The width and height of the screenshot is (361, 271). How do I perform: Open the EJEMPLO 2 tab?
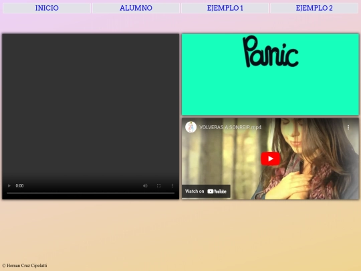coord(314,8)
